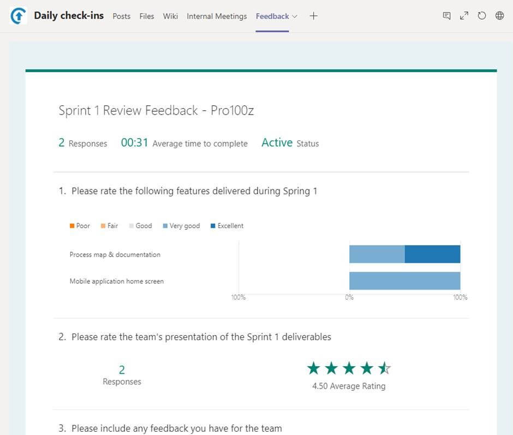
Task: Open the Files tab
Action: (x=147, y=16)
